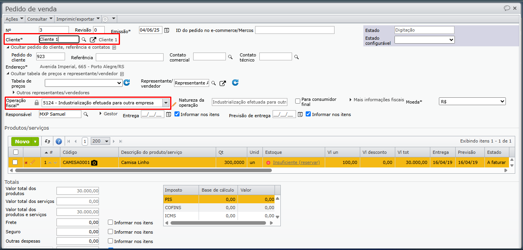Open the Operação fiscal dropdown
Screen dimensions: 523x250
(166, 103)
